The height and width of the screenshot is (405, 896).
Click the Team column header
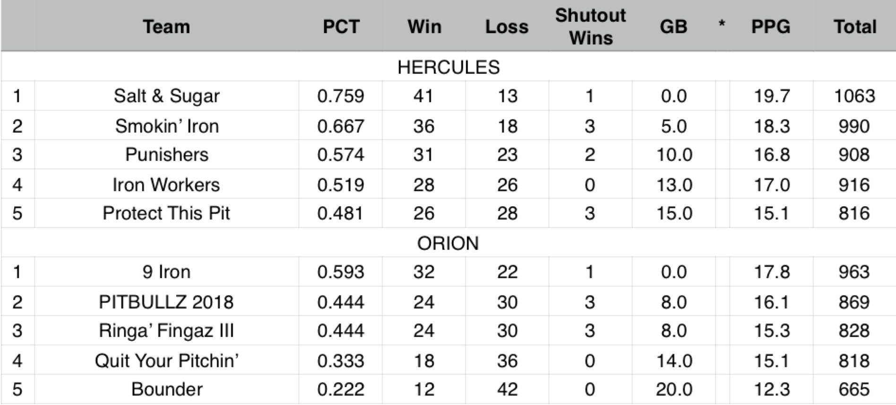pos(166,26)
